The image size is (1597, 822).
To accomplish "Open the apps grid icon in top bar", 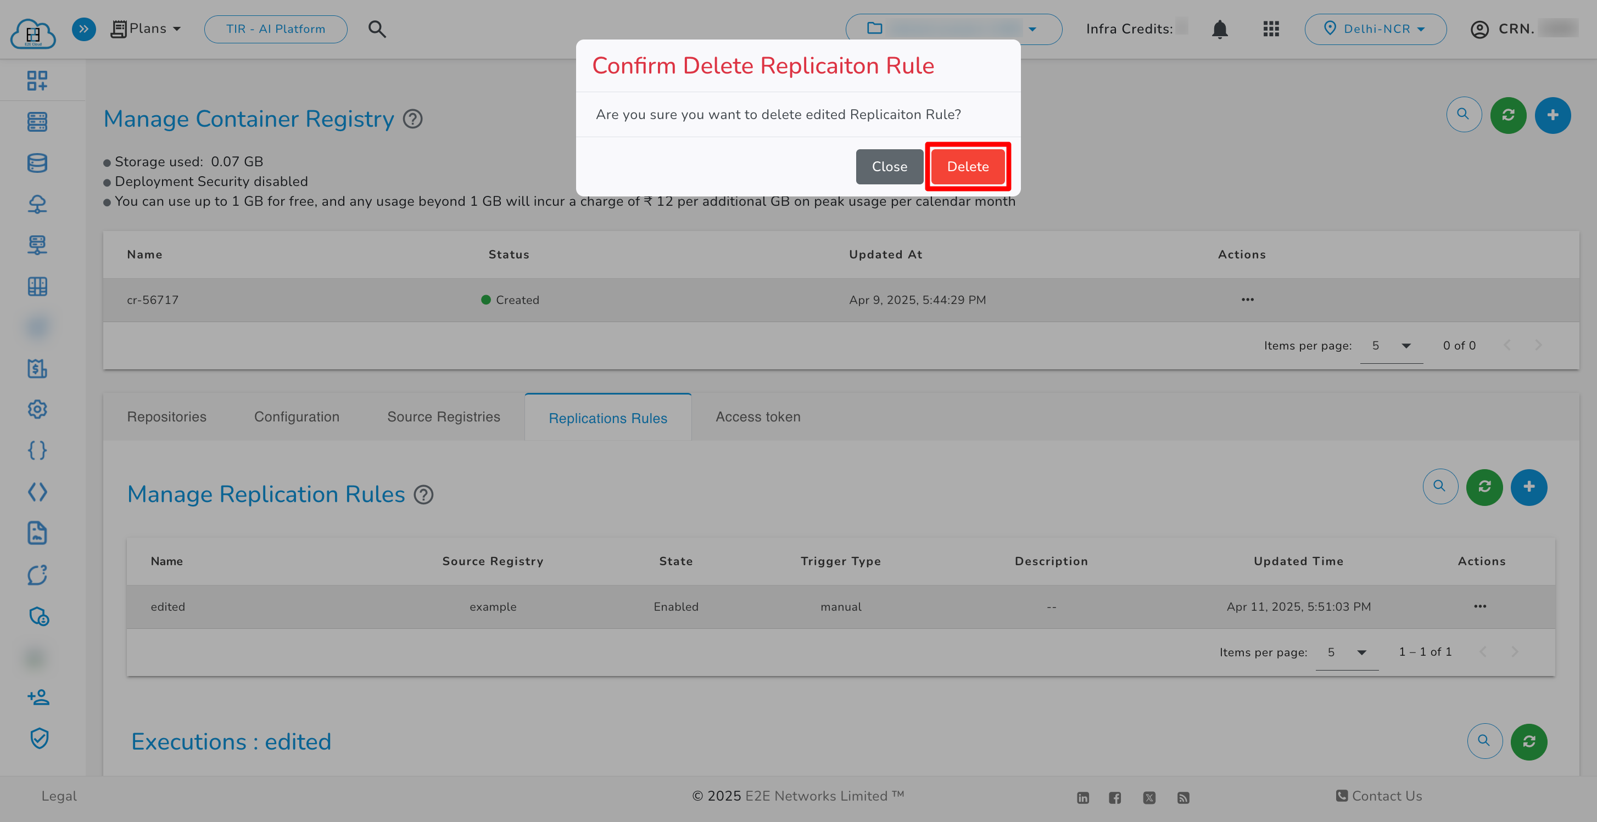I will (1270, 29).
